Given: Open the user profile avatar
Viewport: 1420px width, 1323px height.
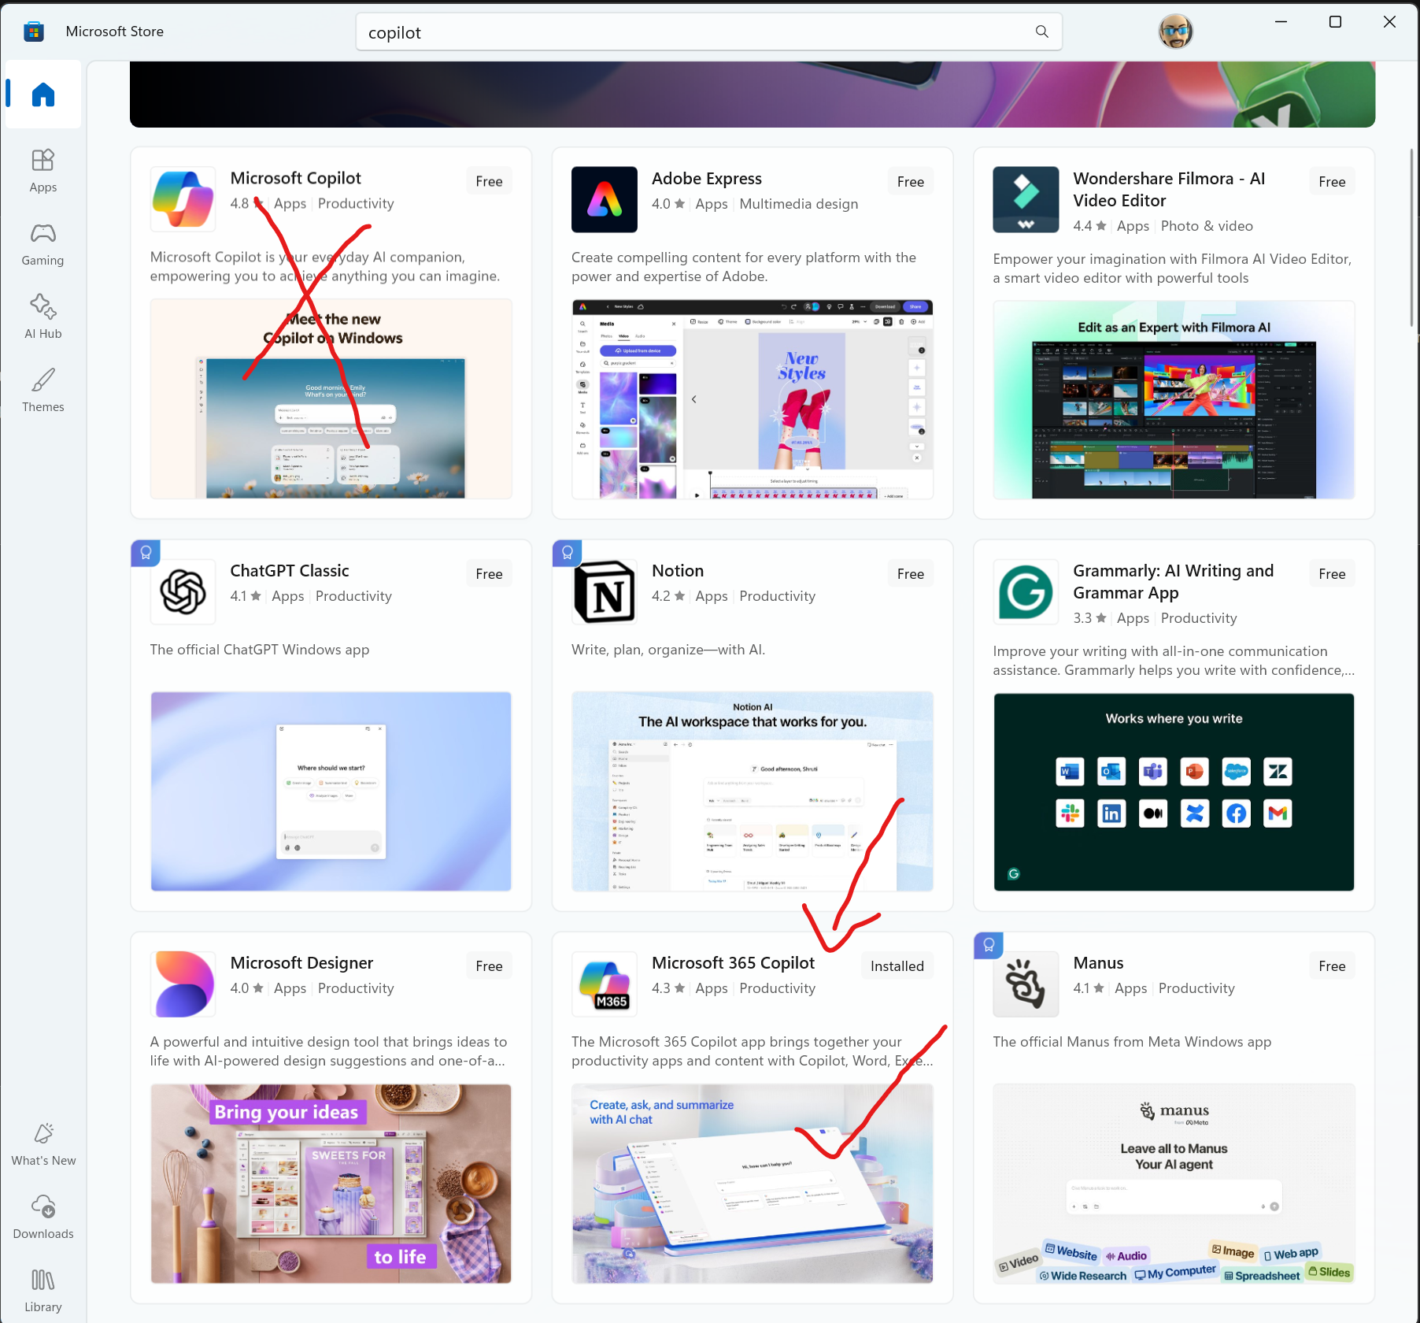Looking at the screenshot, I should point(1175,31).
